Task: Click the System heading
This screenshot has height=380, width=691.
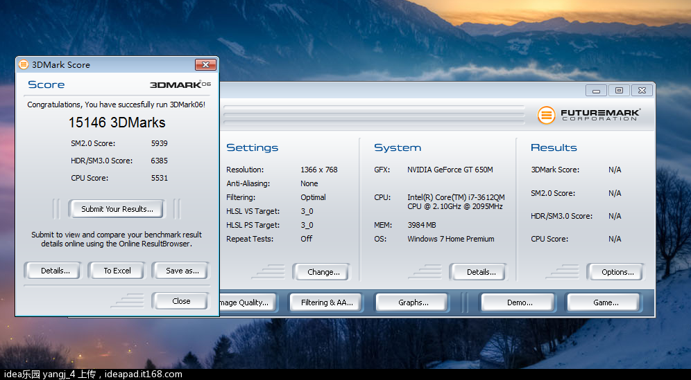Action: point(398,148)
